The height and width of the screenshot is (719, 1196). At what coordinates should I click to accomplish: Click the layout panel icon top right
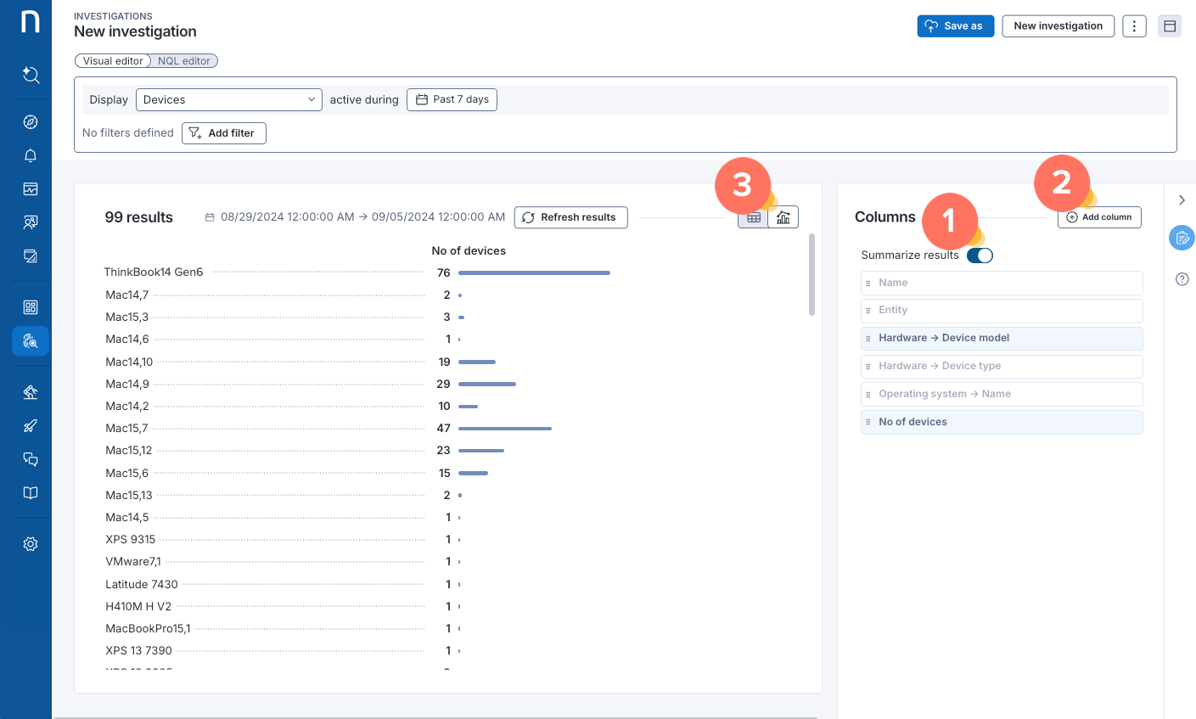pos(1170,26)
